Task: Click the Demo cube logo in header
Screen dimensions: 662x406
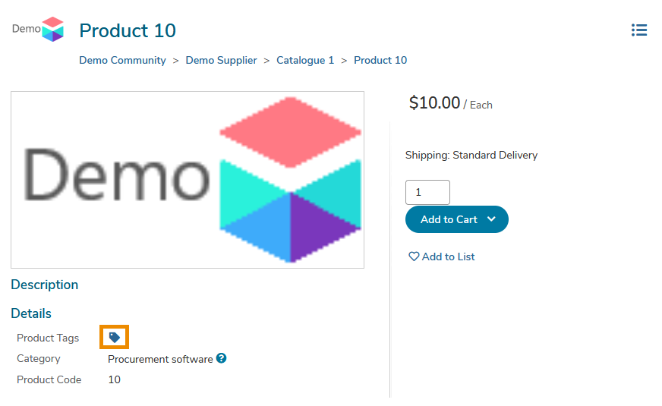Action: (x=38, y=29)
